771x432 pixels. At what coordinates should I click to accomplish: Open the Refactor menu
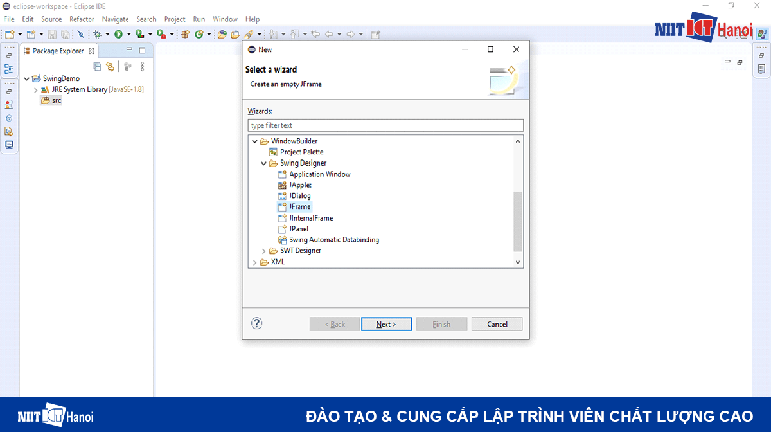[x=82, y=19]
